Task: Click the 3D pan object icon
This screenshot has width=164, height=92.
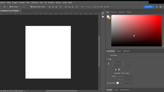Action: 101,7
